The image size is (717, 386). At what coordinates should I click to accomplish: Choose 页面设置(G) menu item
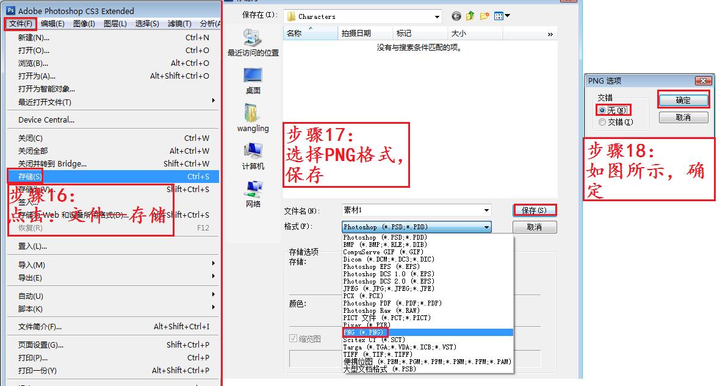pyautogui.click(x=113, y=345)
